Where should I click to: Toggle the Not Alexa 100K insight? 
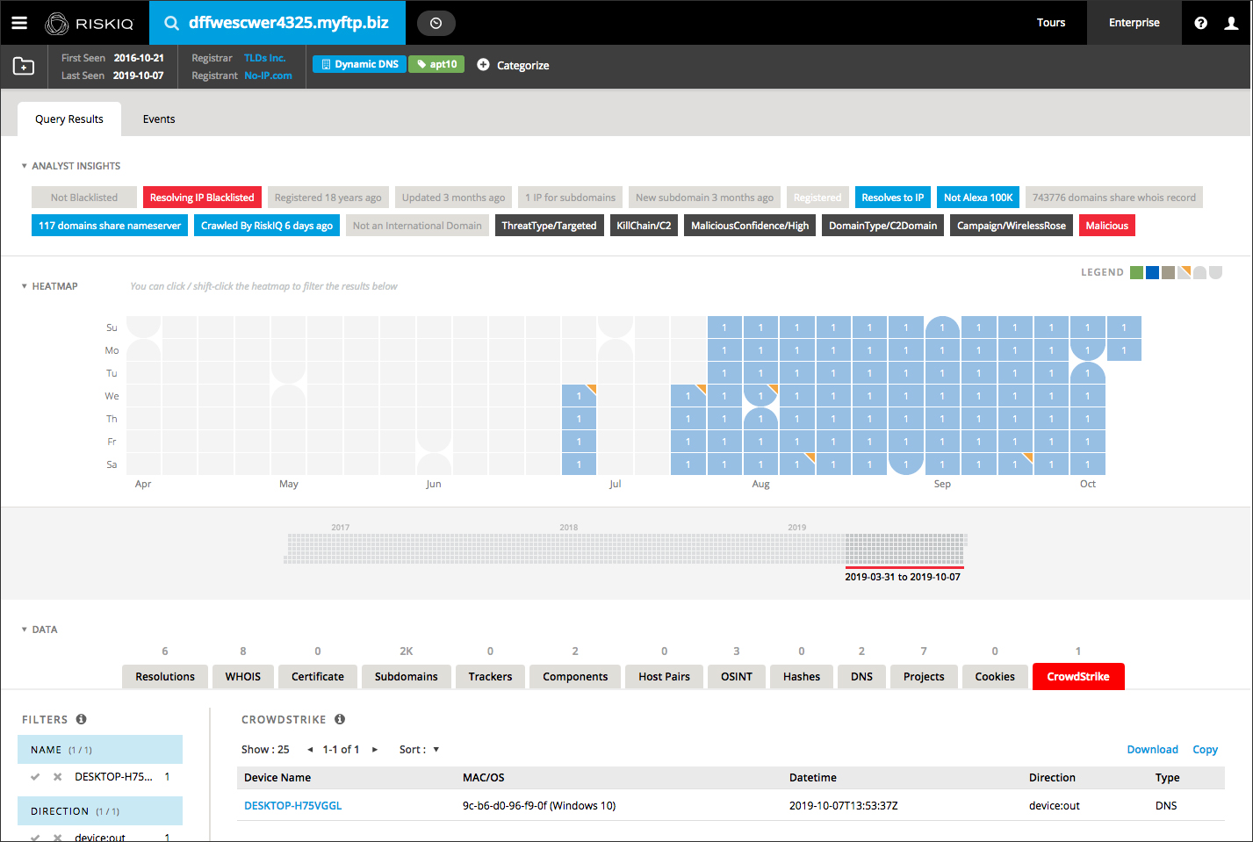(978, 198)
